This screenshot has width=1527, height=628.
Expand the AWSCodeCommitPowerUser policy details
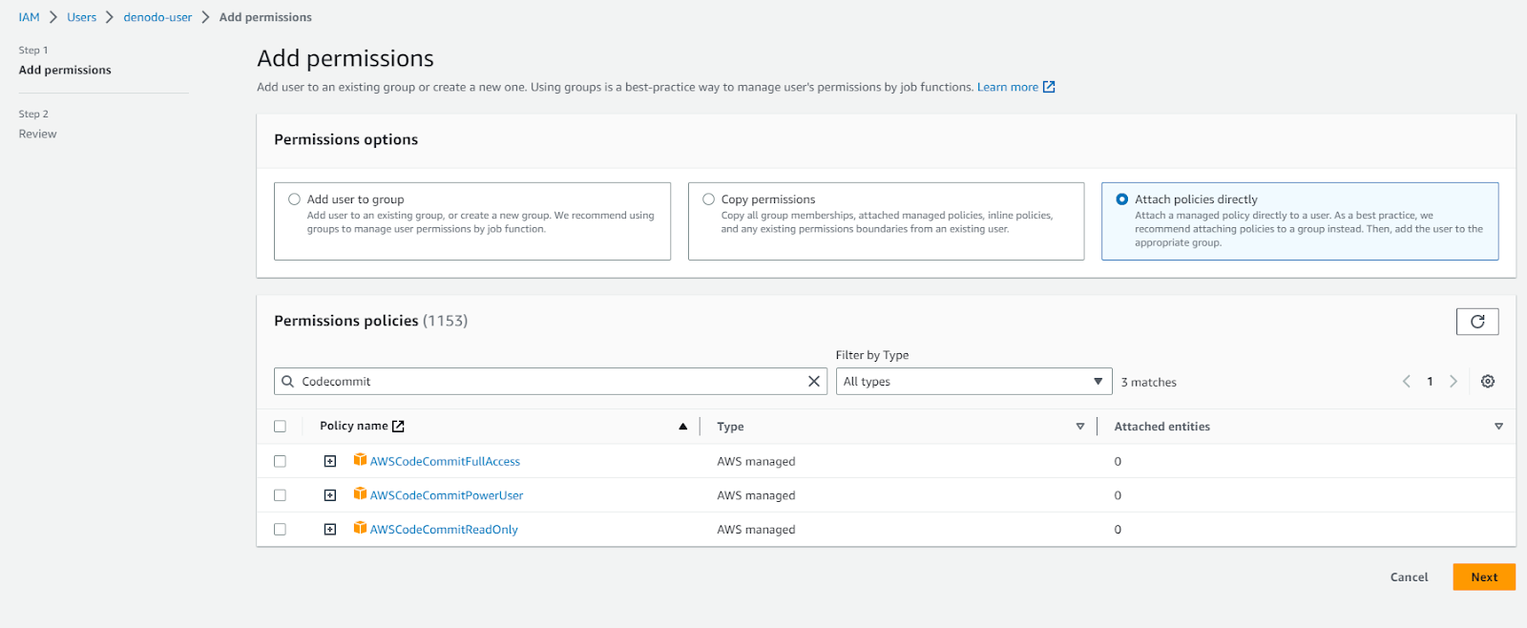click(x=330, y=495)
